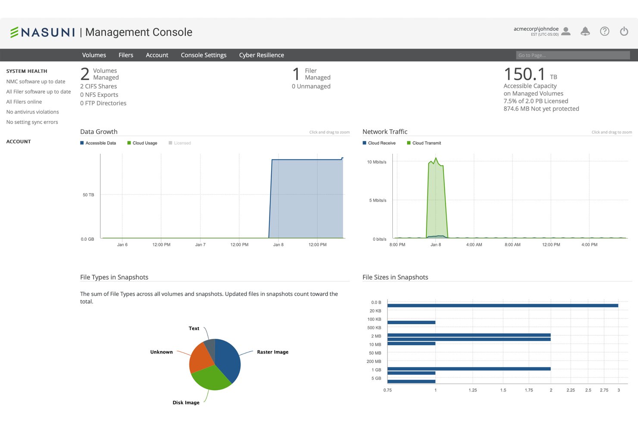
Task: Toggle the Cloud Transmit legend entry
Action: [x=424, y=143]
